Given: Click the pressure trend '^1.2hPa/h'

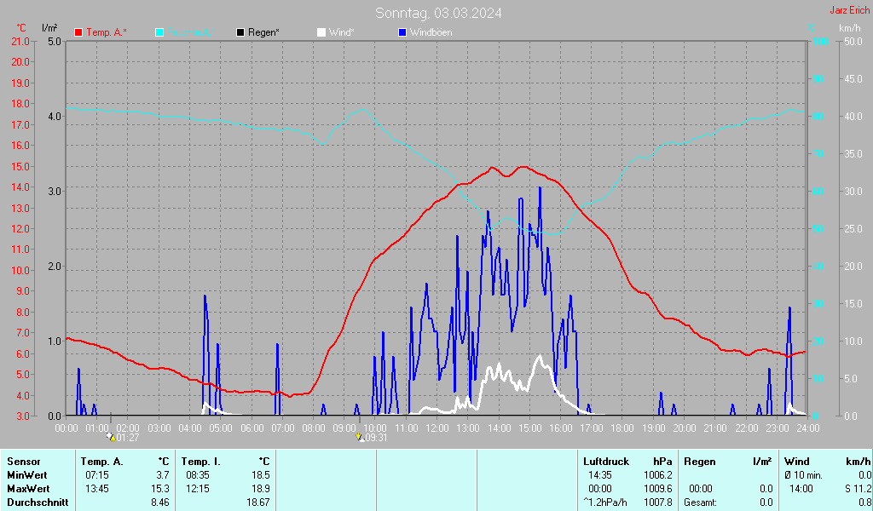Looking at the screenshot, I should pos(605,502).
